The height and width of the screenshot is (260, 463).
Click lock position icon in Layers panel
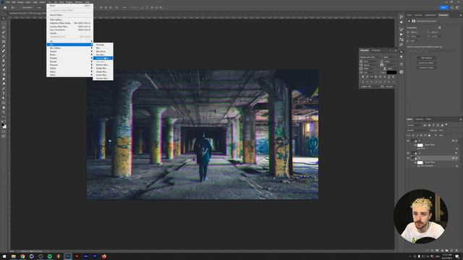point(421,135)
